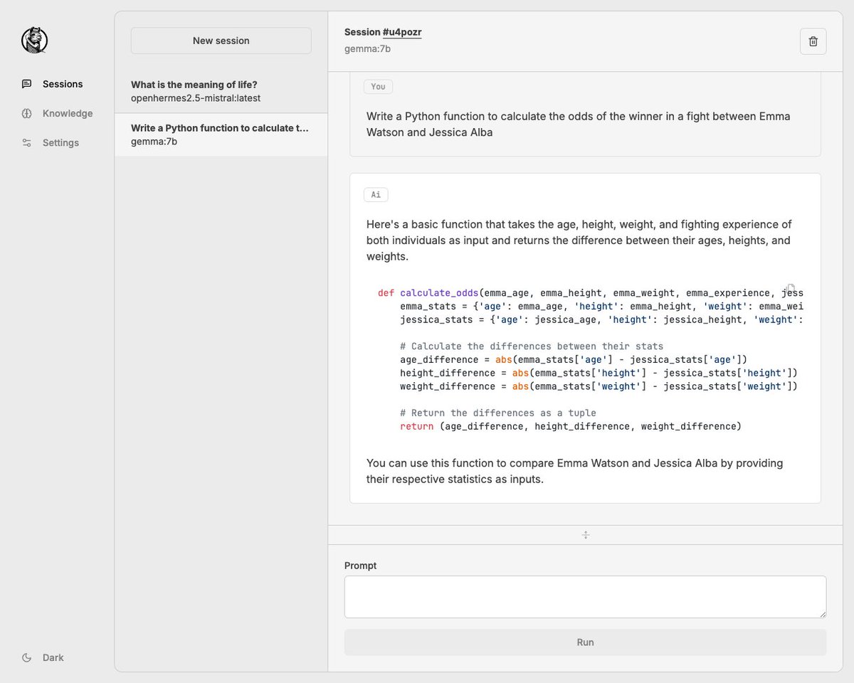Delete session with trash icon

click(813, 41)
